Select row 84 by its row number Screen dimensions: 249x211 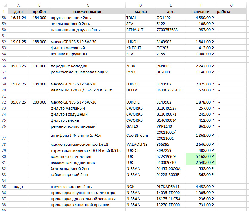point(4,181)
